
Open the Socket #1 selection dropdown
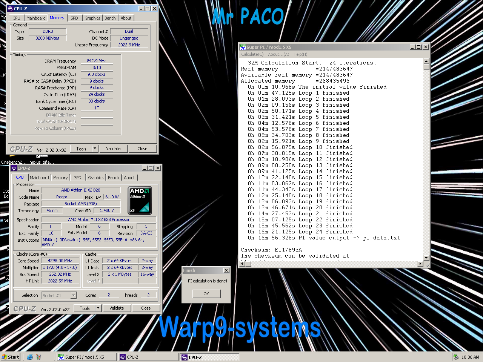coord(74,295)
